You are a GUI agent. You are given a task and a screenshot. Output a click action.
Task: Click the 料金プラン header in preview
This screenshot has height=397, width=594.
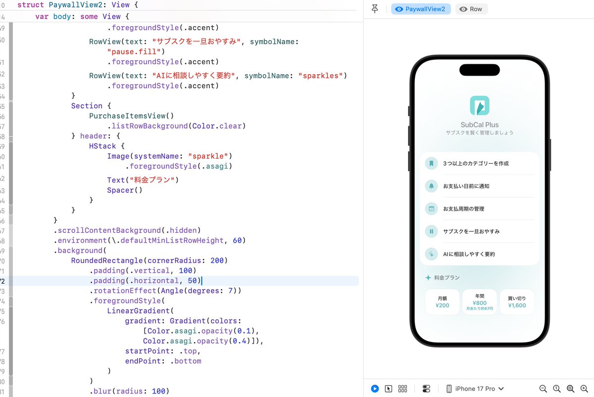point(446,278)
